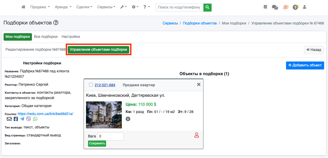328x158 pixels.
Task: Expand the Аренда dropdown menu
Action: [63, 7]
